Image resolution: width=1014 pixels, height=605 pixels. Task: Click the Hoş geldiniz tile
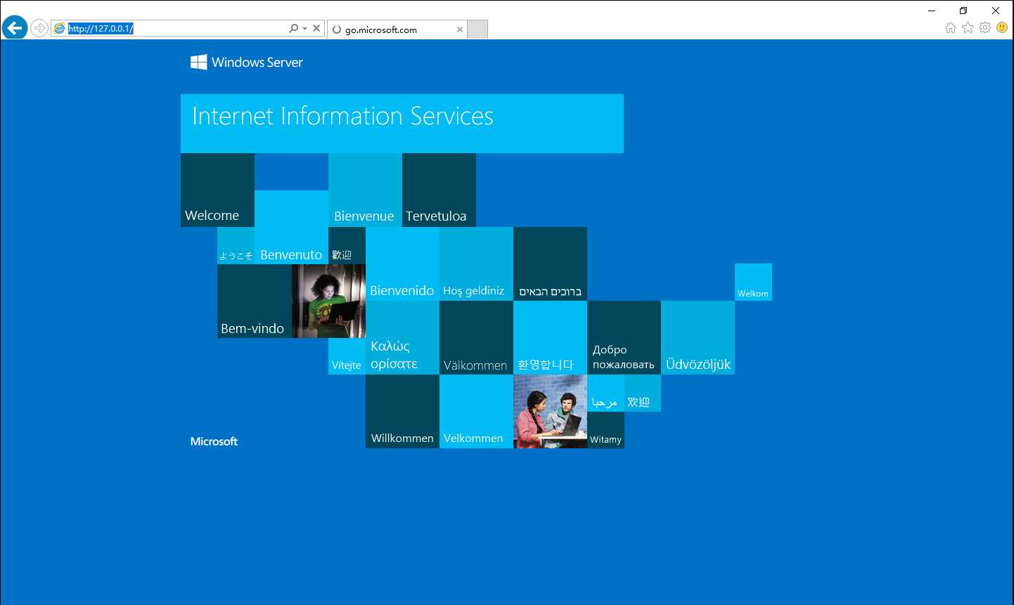[x=476, y=264]
